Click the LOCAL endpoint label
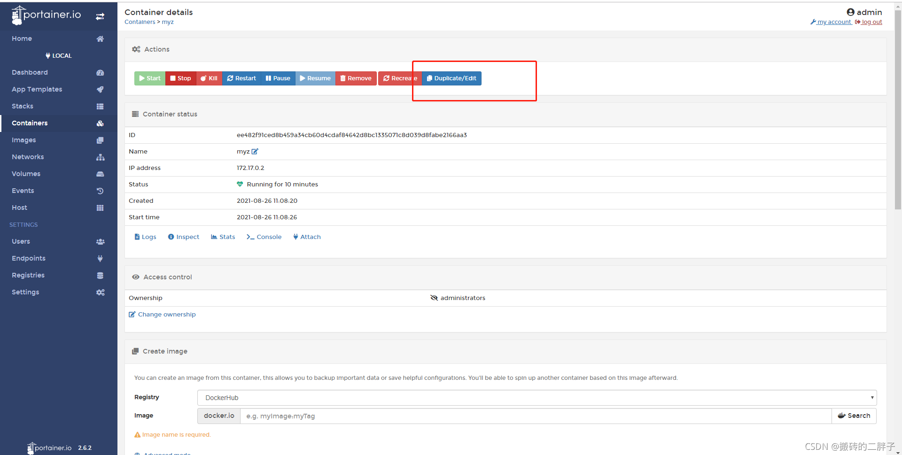Image resolution: width=902 pixels, height=455 pixels. (59, 55)
